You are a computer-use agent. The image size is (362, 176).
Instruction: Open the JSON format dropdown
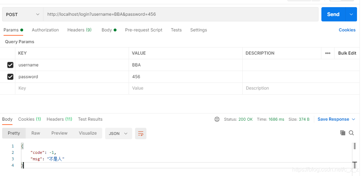pyautogui.click(x=118, y=134)
